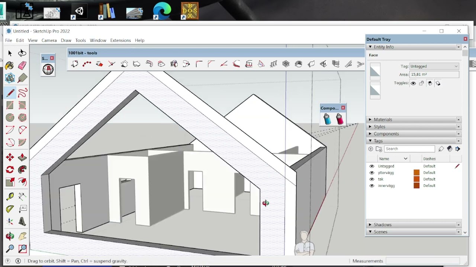This screenshot has height=267, width=476.
Task: Select the Pan hand tool
Action: point(22,236)
